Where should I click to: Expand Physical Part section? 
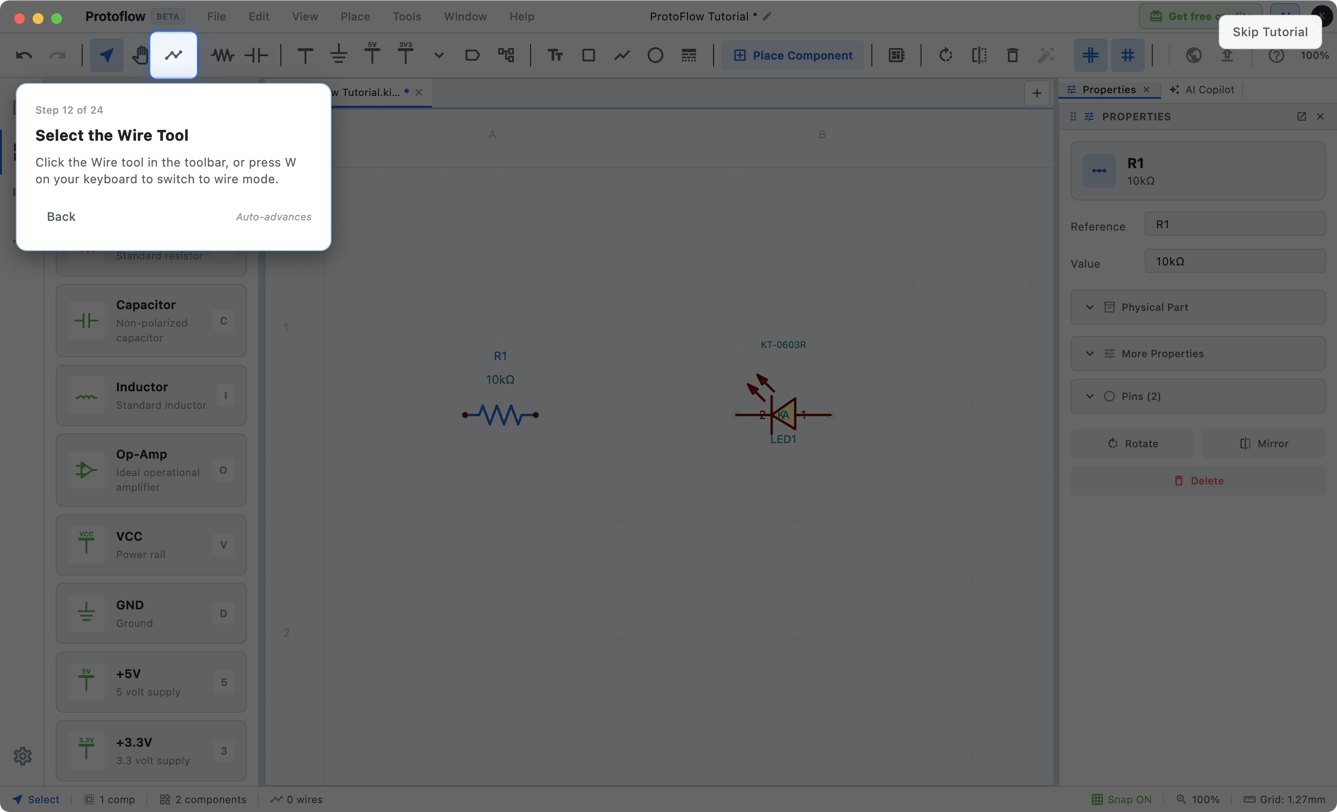click(1198, 307)
